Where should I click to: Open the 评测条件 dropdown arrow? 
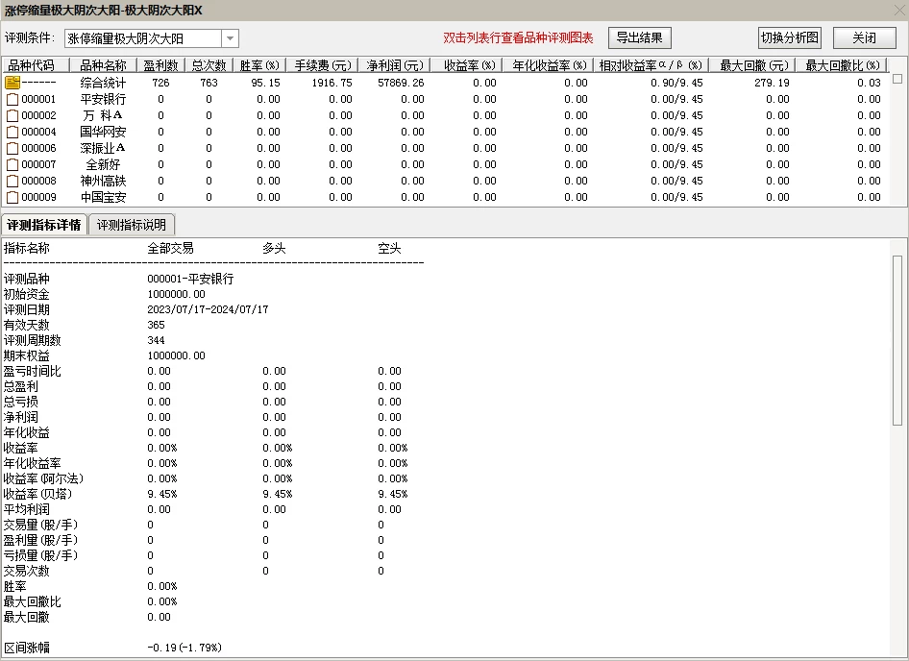231,38
